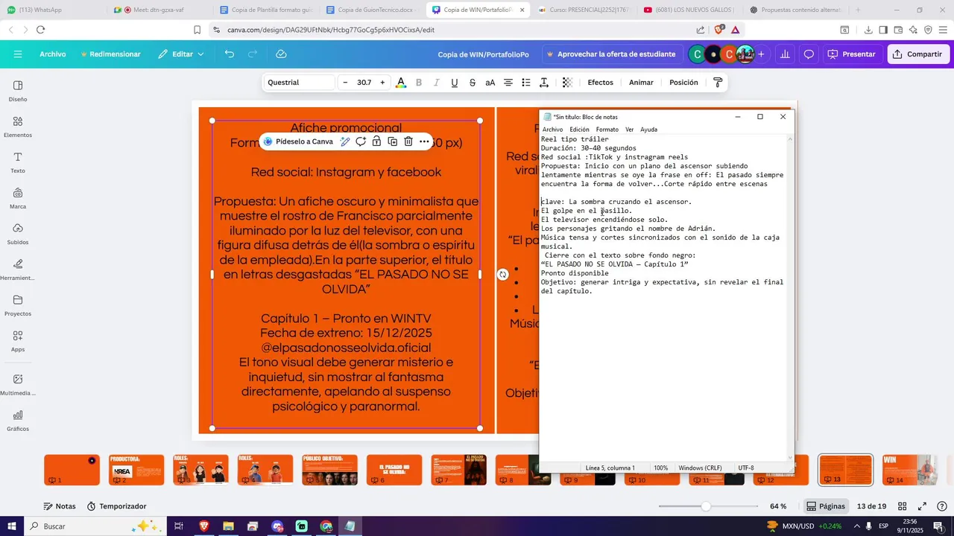
Task: Open the Notas panel
Action: tap(60, 506)
